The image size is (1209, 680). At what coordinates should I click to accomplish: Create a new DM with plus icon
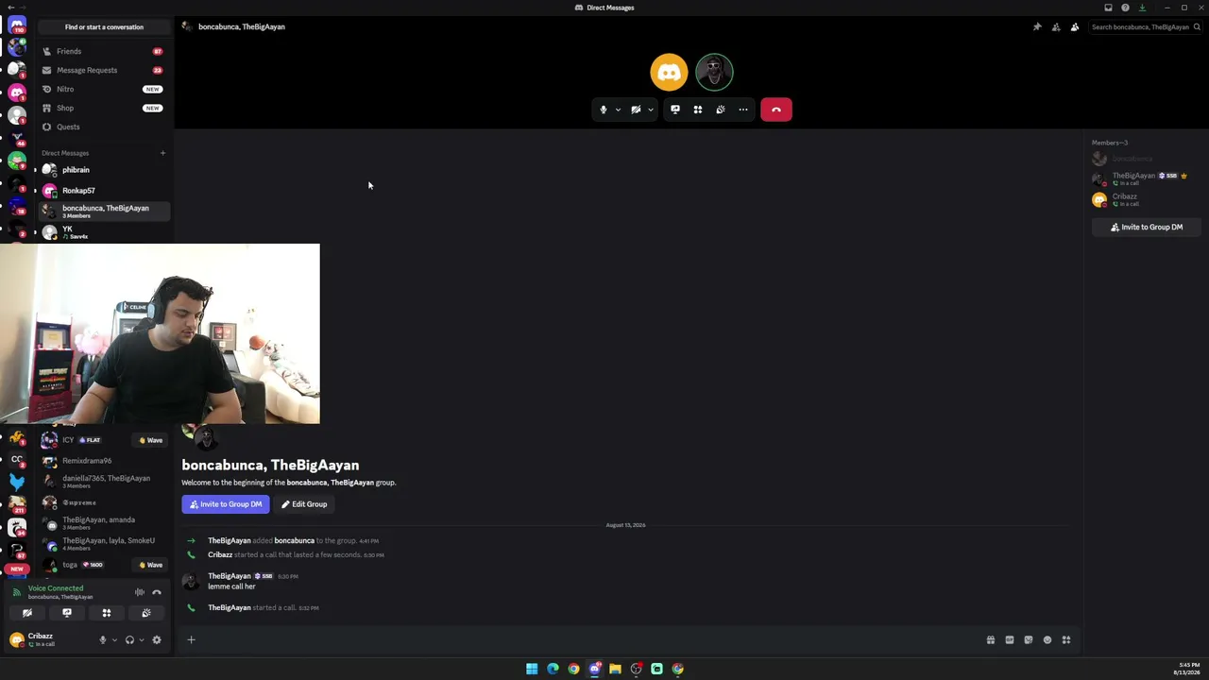(162, 153)
